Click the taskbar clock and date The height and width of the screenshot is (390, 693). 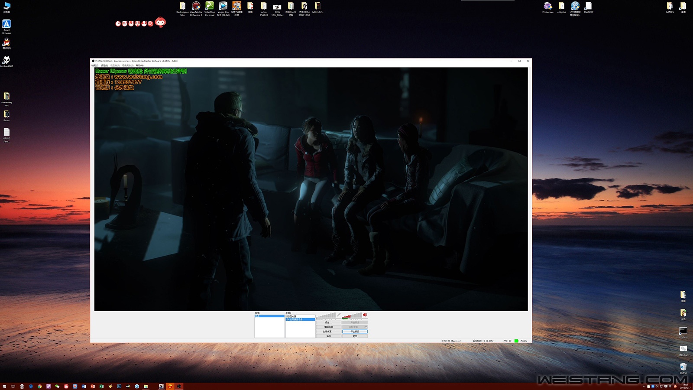coord(685,386)
